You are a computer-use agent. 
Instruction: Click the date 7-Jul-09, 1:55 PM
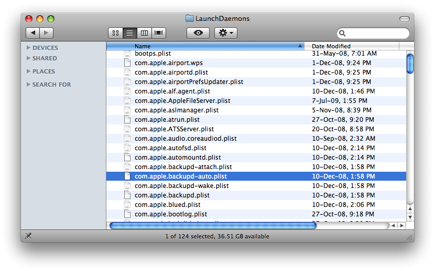click(340, 101)
